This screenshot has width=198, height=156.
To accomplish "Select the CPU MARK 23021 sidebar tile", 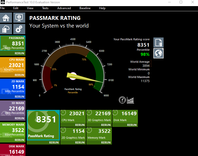I will (13, 65).
